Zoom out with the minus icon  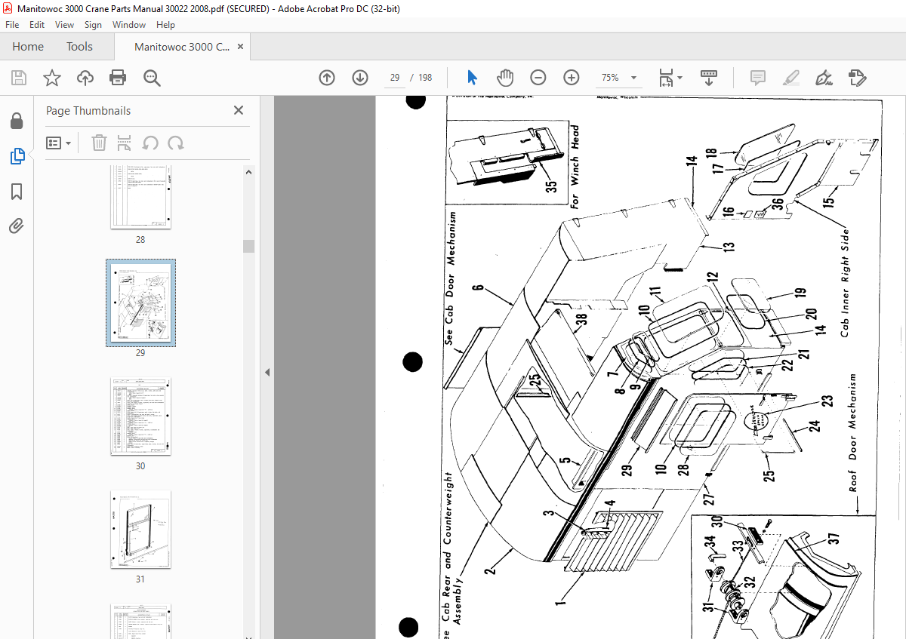538,78
